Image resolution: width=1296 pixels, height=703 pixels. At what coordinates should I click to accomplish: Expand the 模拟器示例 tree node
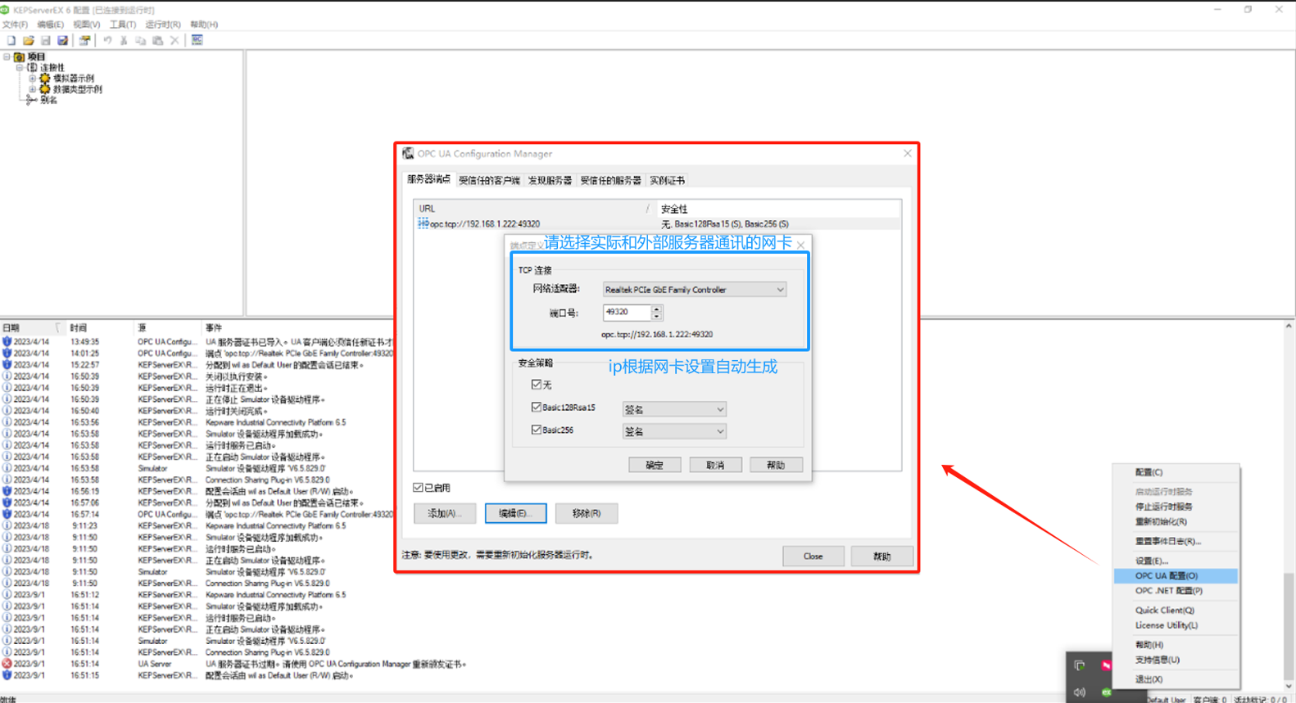point(33,79)
